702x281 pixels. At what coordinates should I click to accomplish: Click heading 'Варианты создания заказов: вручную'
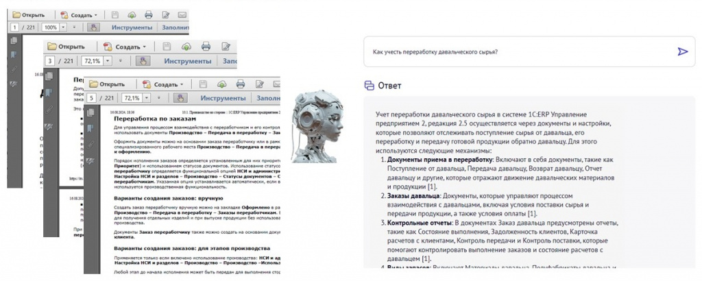point(169,198)
